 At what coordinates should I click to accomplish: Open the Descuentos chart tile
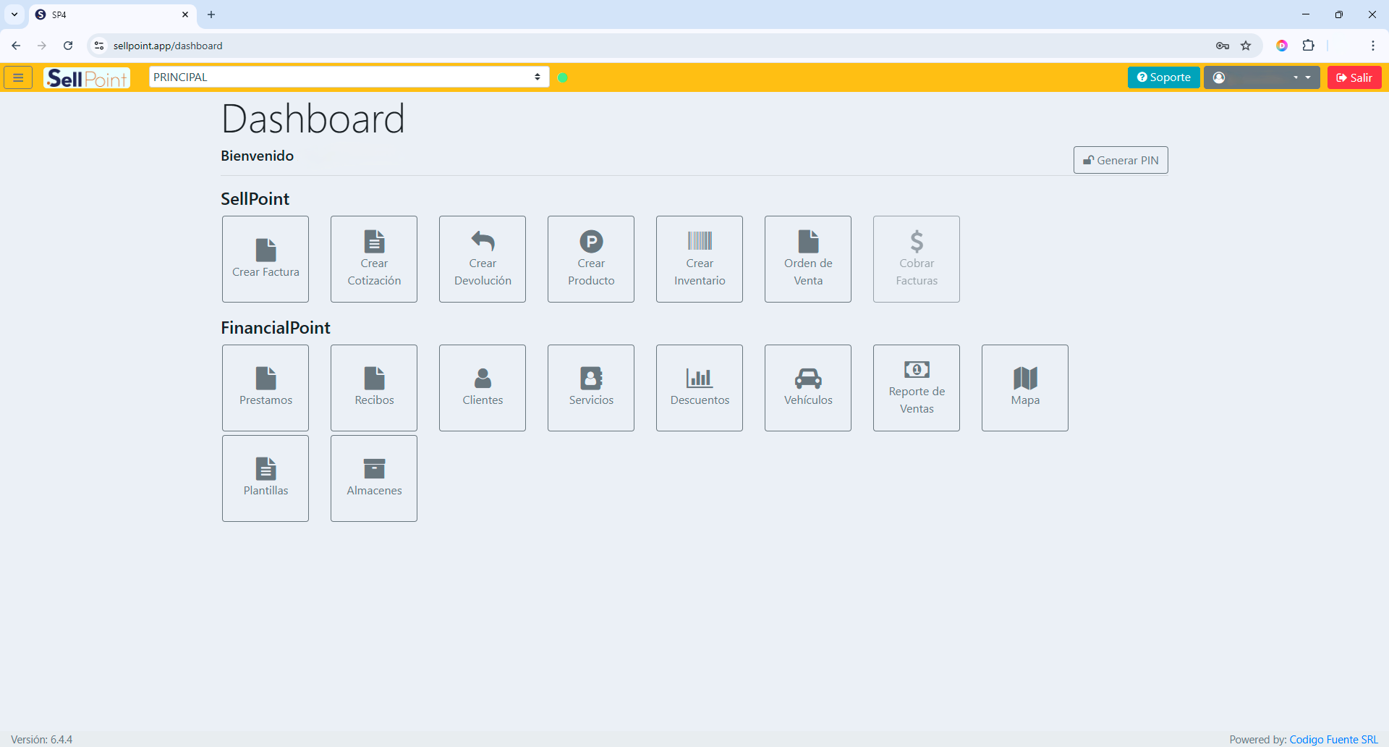(x=700, y=388)
